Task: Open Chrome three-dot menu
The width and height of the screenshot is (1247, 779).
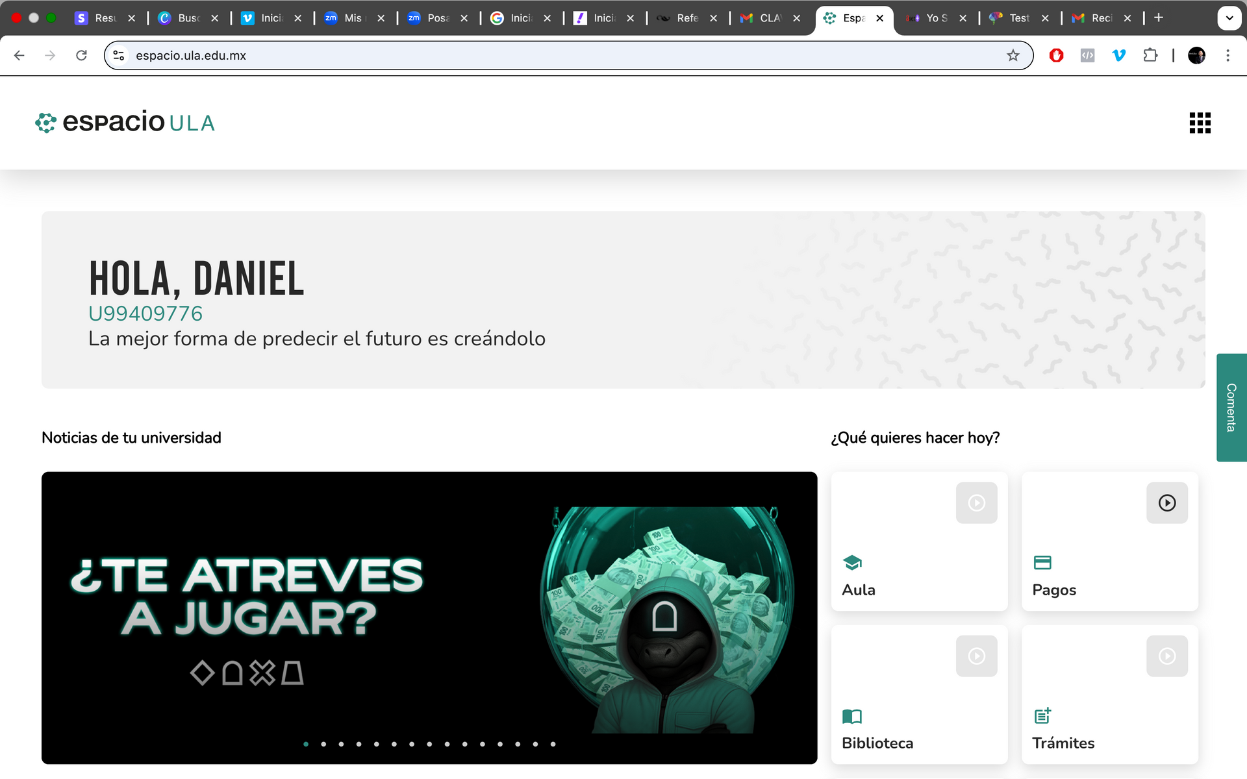Action: tap(1227, 56)
